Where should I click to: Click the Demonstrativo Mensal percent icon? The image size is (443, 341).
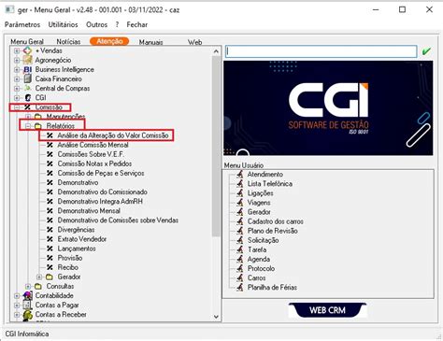[x=50, y=211]
